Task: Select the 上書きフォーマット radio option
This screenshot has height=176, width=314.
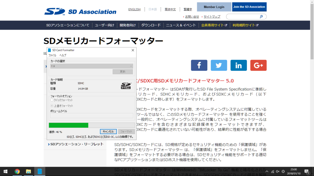Action: 52,106
